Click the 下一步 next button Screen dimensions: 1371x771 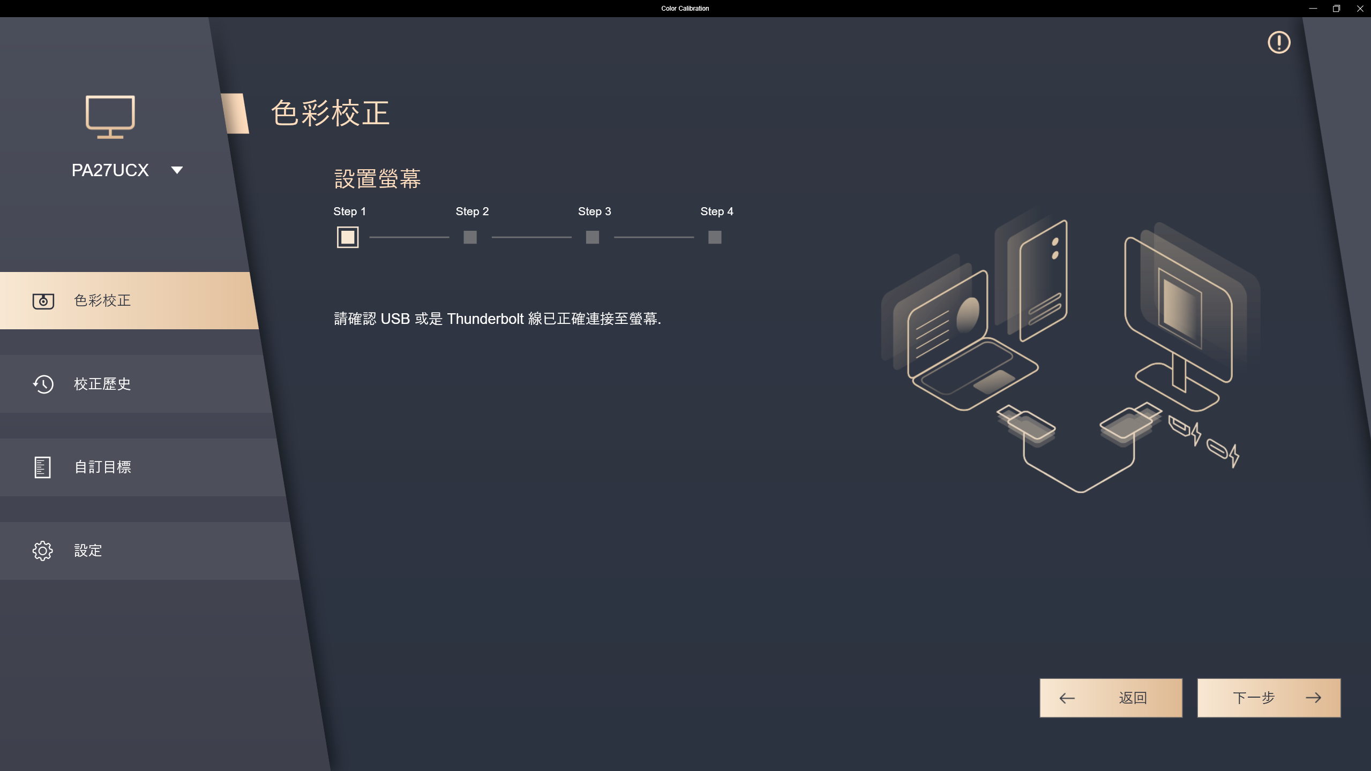coord(1269,698)
